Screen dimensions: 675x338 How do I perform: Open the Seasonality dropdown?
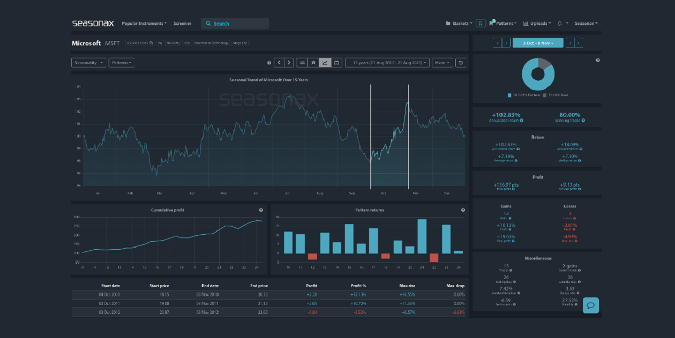click(x=88, y=63)
